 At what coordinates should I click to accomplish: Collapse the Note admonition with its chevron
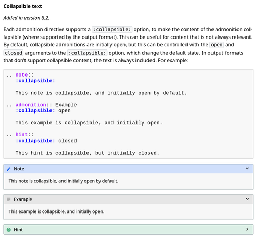tap(247, 168)
